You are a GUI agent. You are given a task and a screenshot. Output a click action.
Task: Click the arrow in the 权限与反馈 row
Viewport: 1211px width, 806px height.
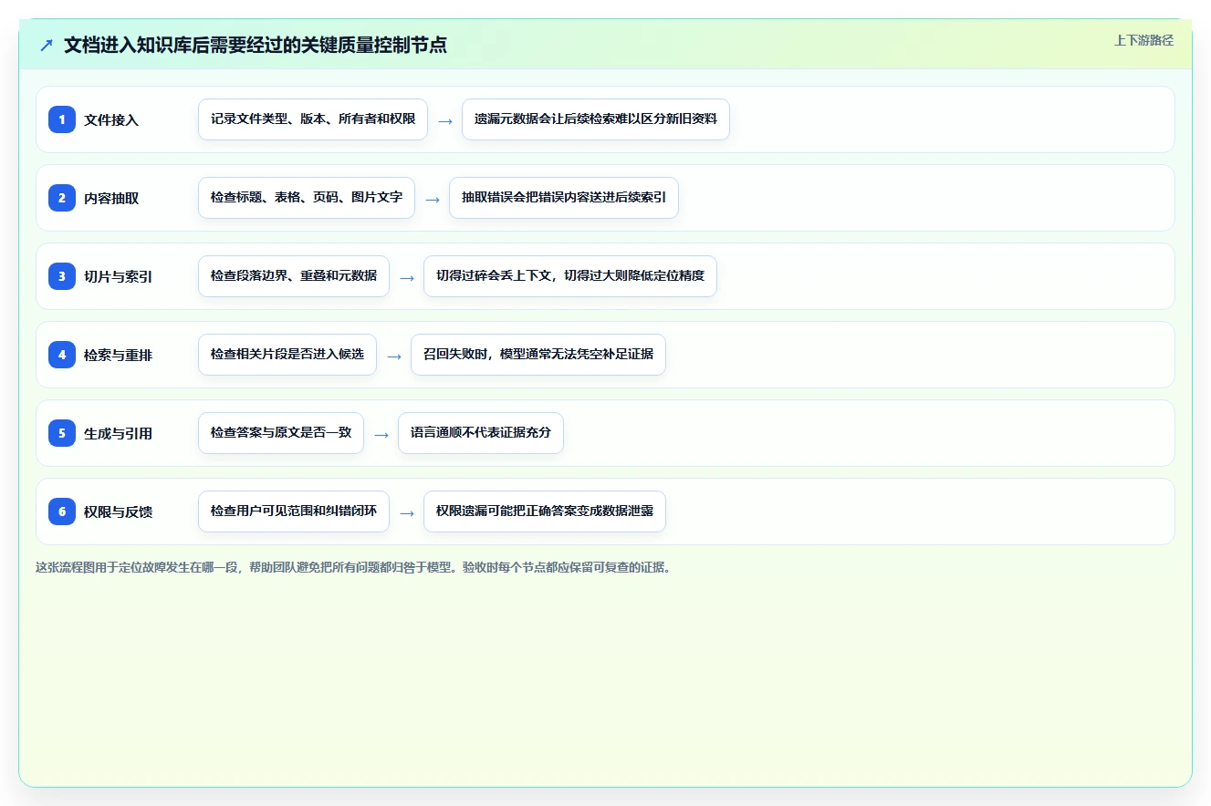click(x=407, y=512)
